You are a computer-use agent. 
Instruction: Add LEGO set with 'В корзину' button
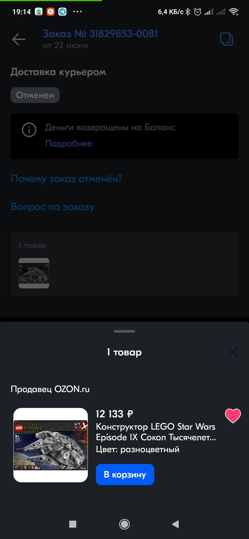point(125,474)
